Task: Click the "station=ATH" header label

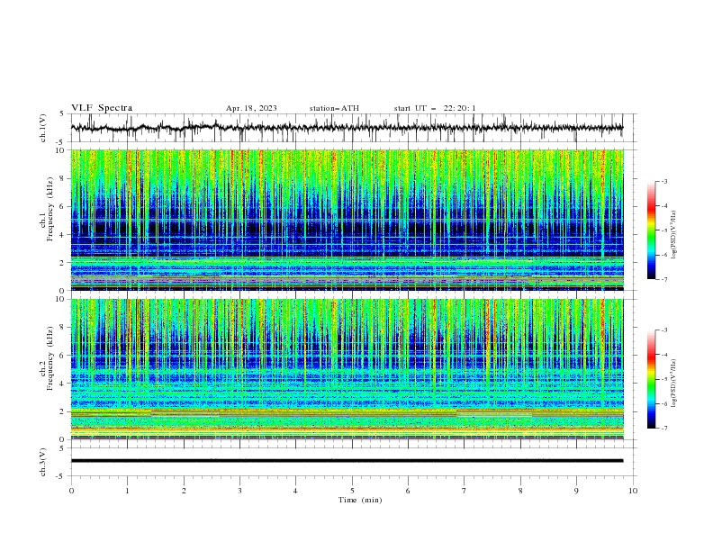Action: point(334,108)
